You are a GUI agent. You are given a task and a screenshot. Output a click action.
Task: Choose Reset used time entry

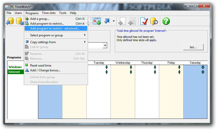tap(56, 66)
